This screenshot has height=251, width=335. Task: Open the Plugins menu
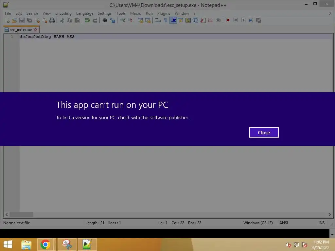(x=164, y=13)
